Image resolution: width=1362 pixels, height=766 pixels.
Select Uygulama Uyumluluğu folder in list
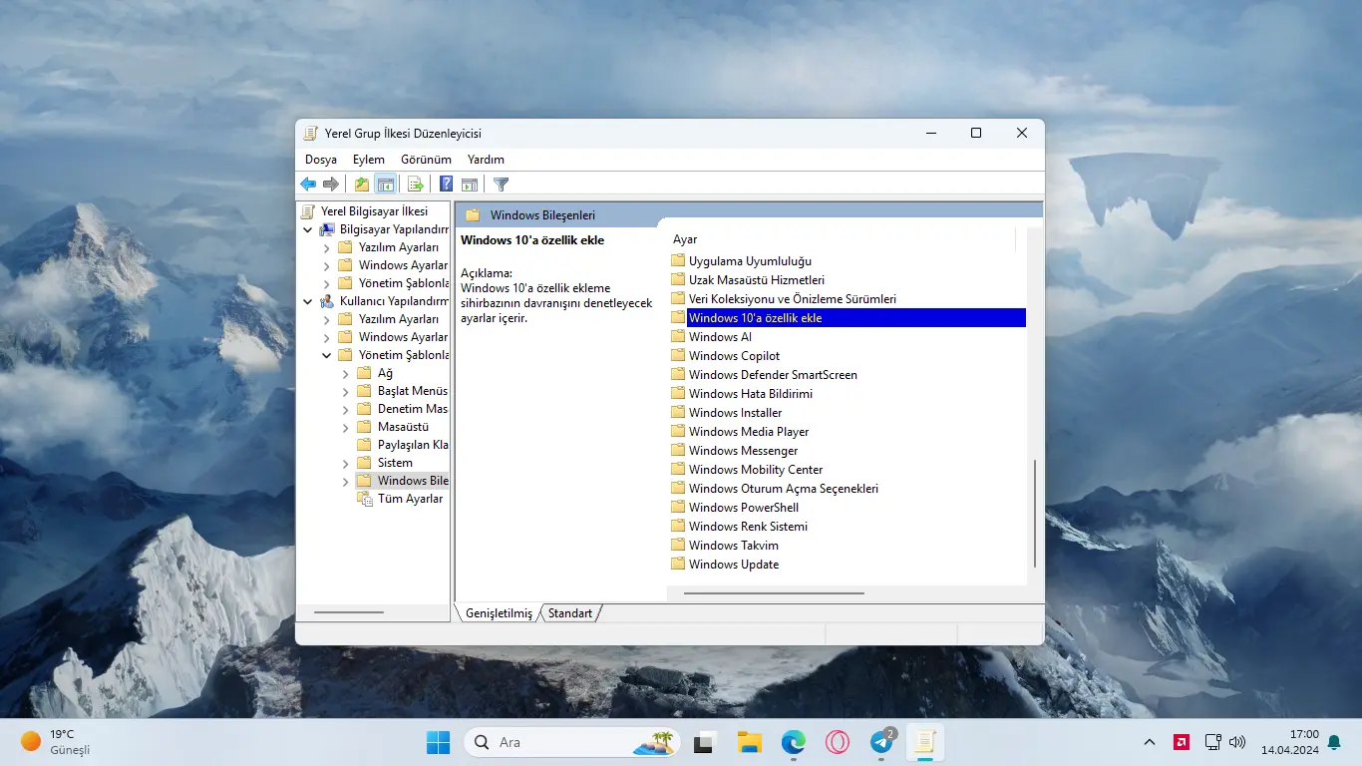(x=750, y=261)
